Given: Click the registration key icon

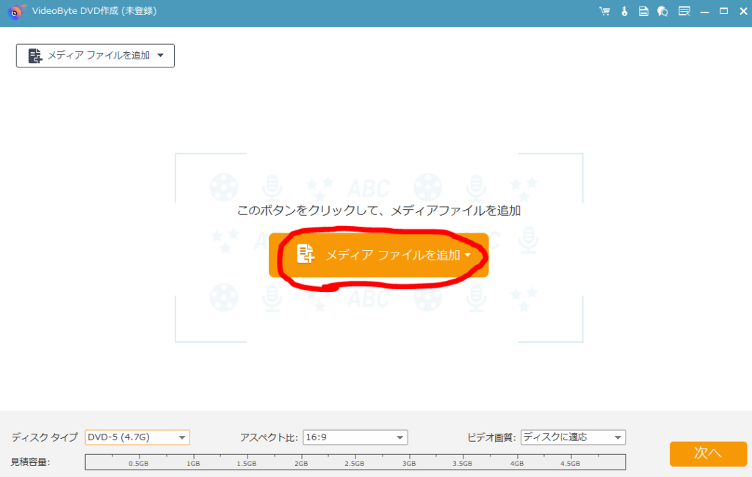Looking at the screenshot, I should 623,11.
